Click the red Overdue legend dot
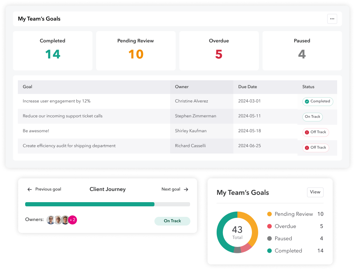This screenshot has height=270, width=355. (269, 226)
